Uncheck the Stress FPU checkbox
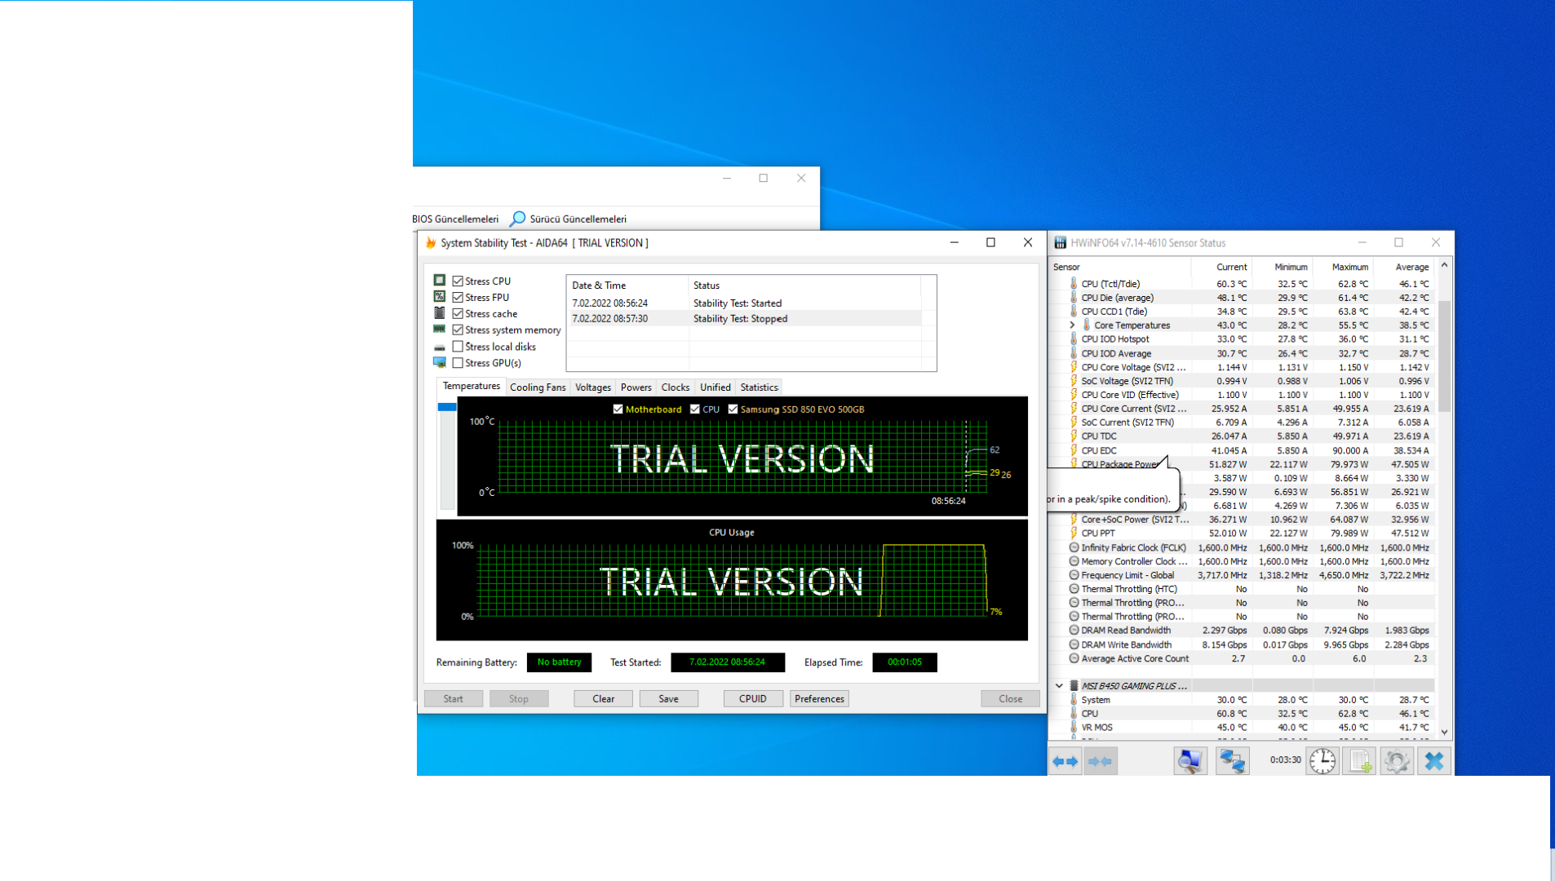 pyautogui.click(x=458, y=298)
